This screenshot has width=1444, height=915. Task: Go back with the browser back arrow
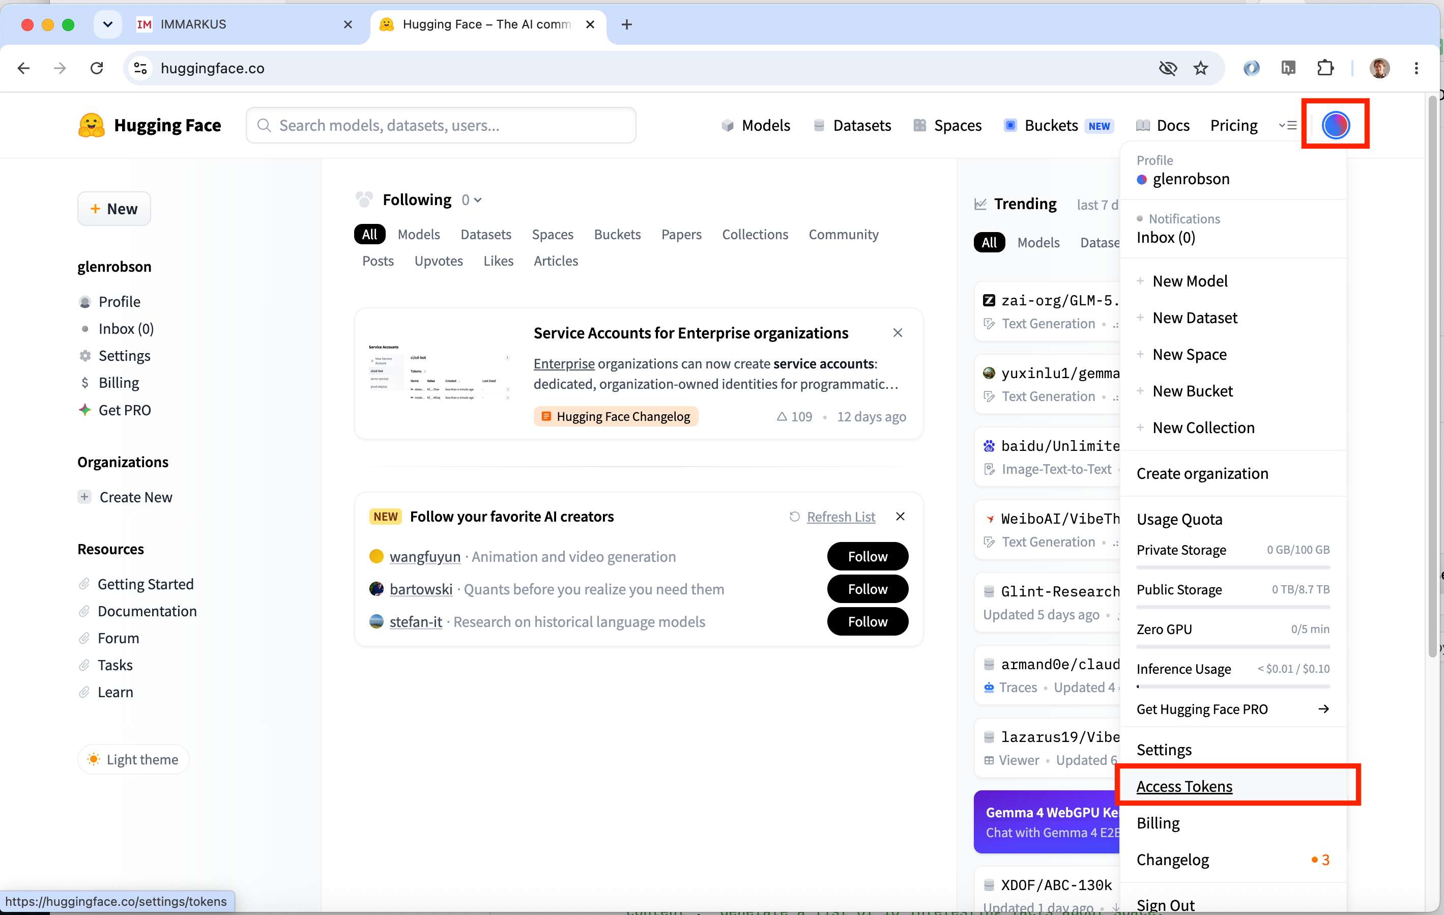coord(23,68)
